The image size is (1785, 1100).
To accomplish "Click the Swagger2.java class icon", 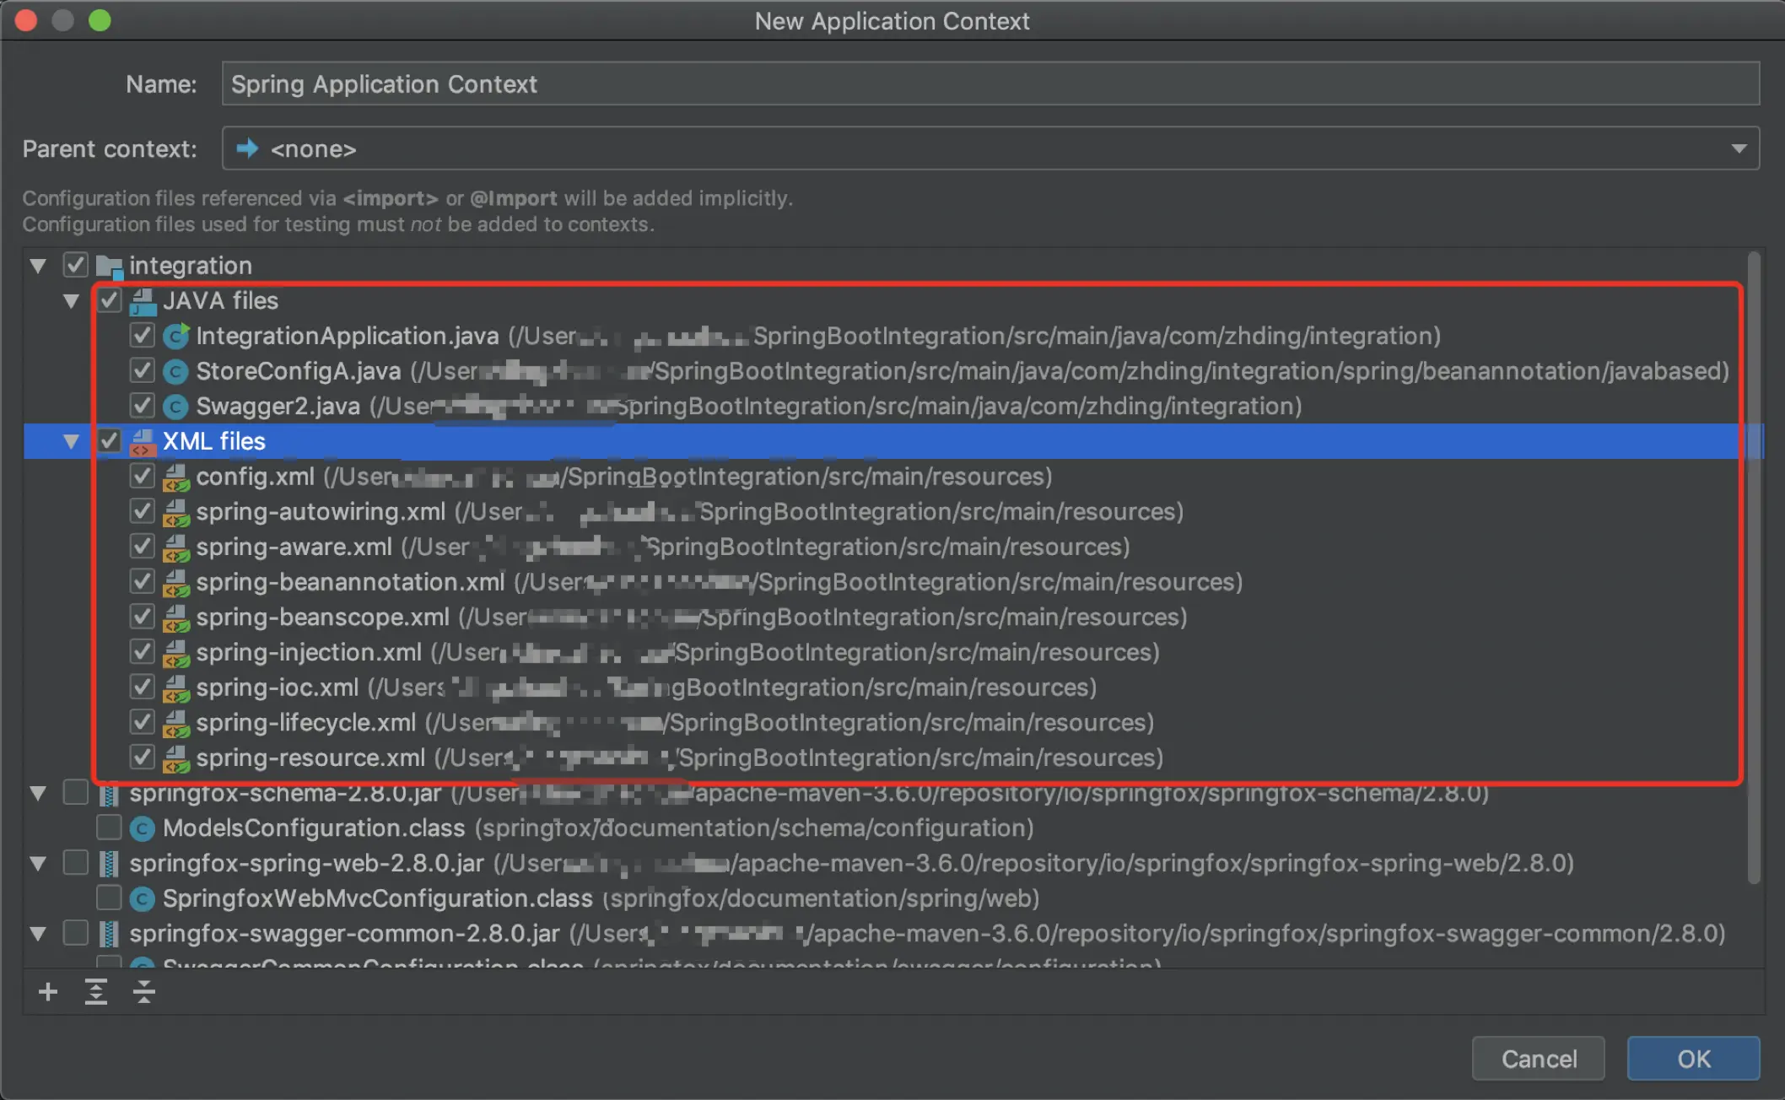I will pyautogui.click(x=175, y=407).
